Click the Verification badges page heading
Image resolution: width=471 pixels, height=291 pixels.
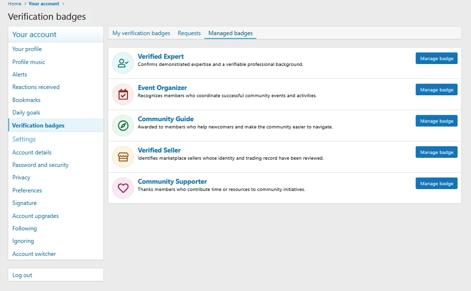coord(47,16)
